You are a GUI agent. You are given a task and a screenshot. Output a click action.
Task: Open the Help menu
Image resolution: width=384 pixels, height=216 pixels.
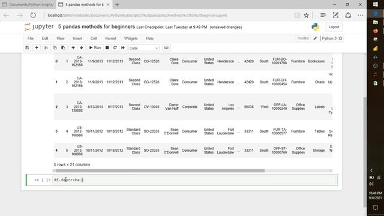click(149, 38)
